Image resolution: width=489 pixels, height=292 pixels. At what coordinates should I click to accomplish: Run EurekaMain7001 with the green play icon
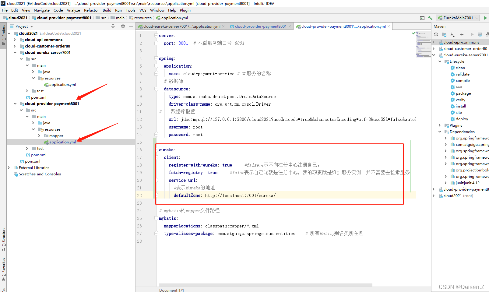[x=485, y=18]
